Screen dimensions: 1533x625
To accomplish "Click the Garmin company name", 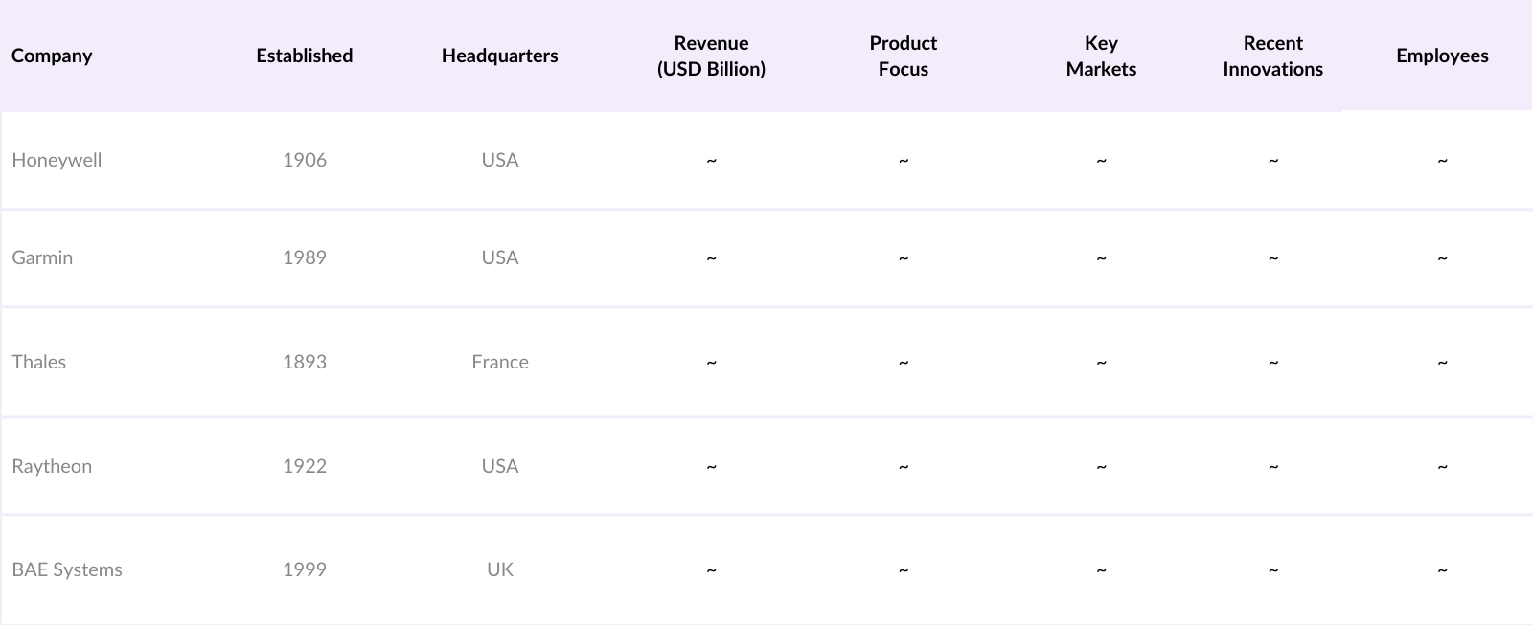I will coord(42,257).
